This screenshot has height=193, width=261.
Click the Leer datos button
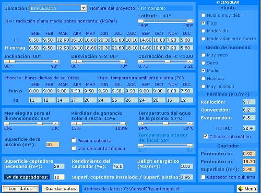coord(20,189)
